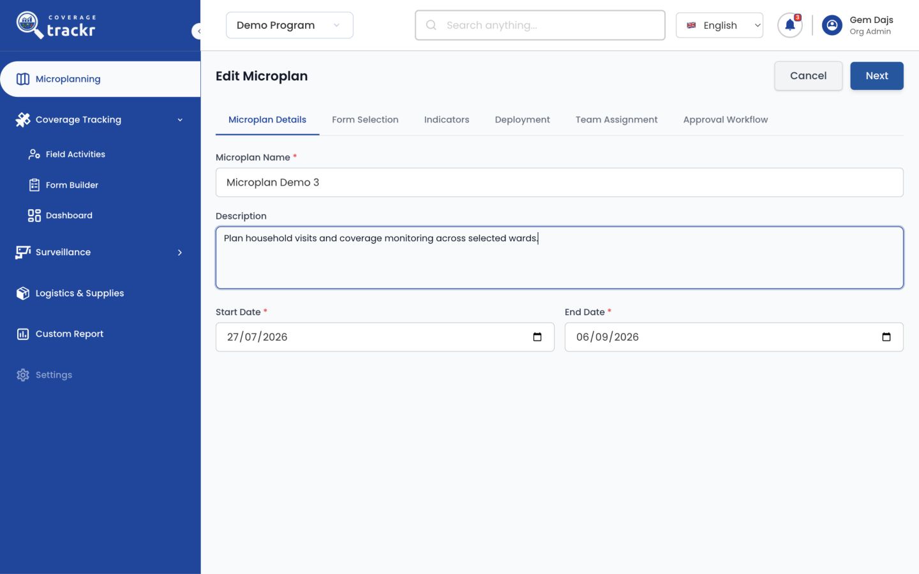Open Logistics & Supplies
The height and width of the screenshot is (574, 919).
80,293
